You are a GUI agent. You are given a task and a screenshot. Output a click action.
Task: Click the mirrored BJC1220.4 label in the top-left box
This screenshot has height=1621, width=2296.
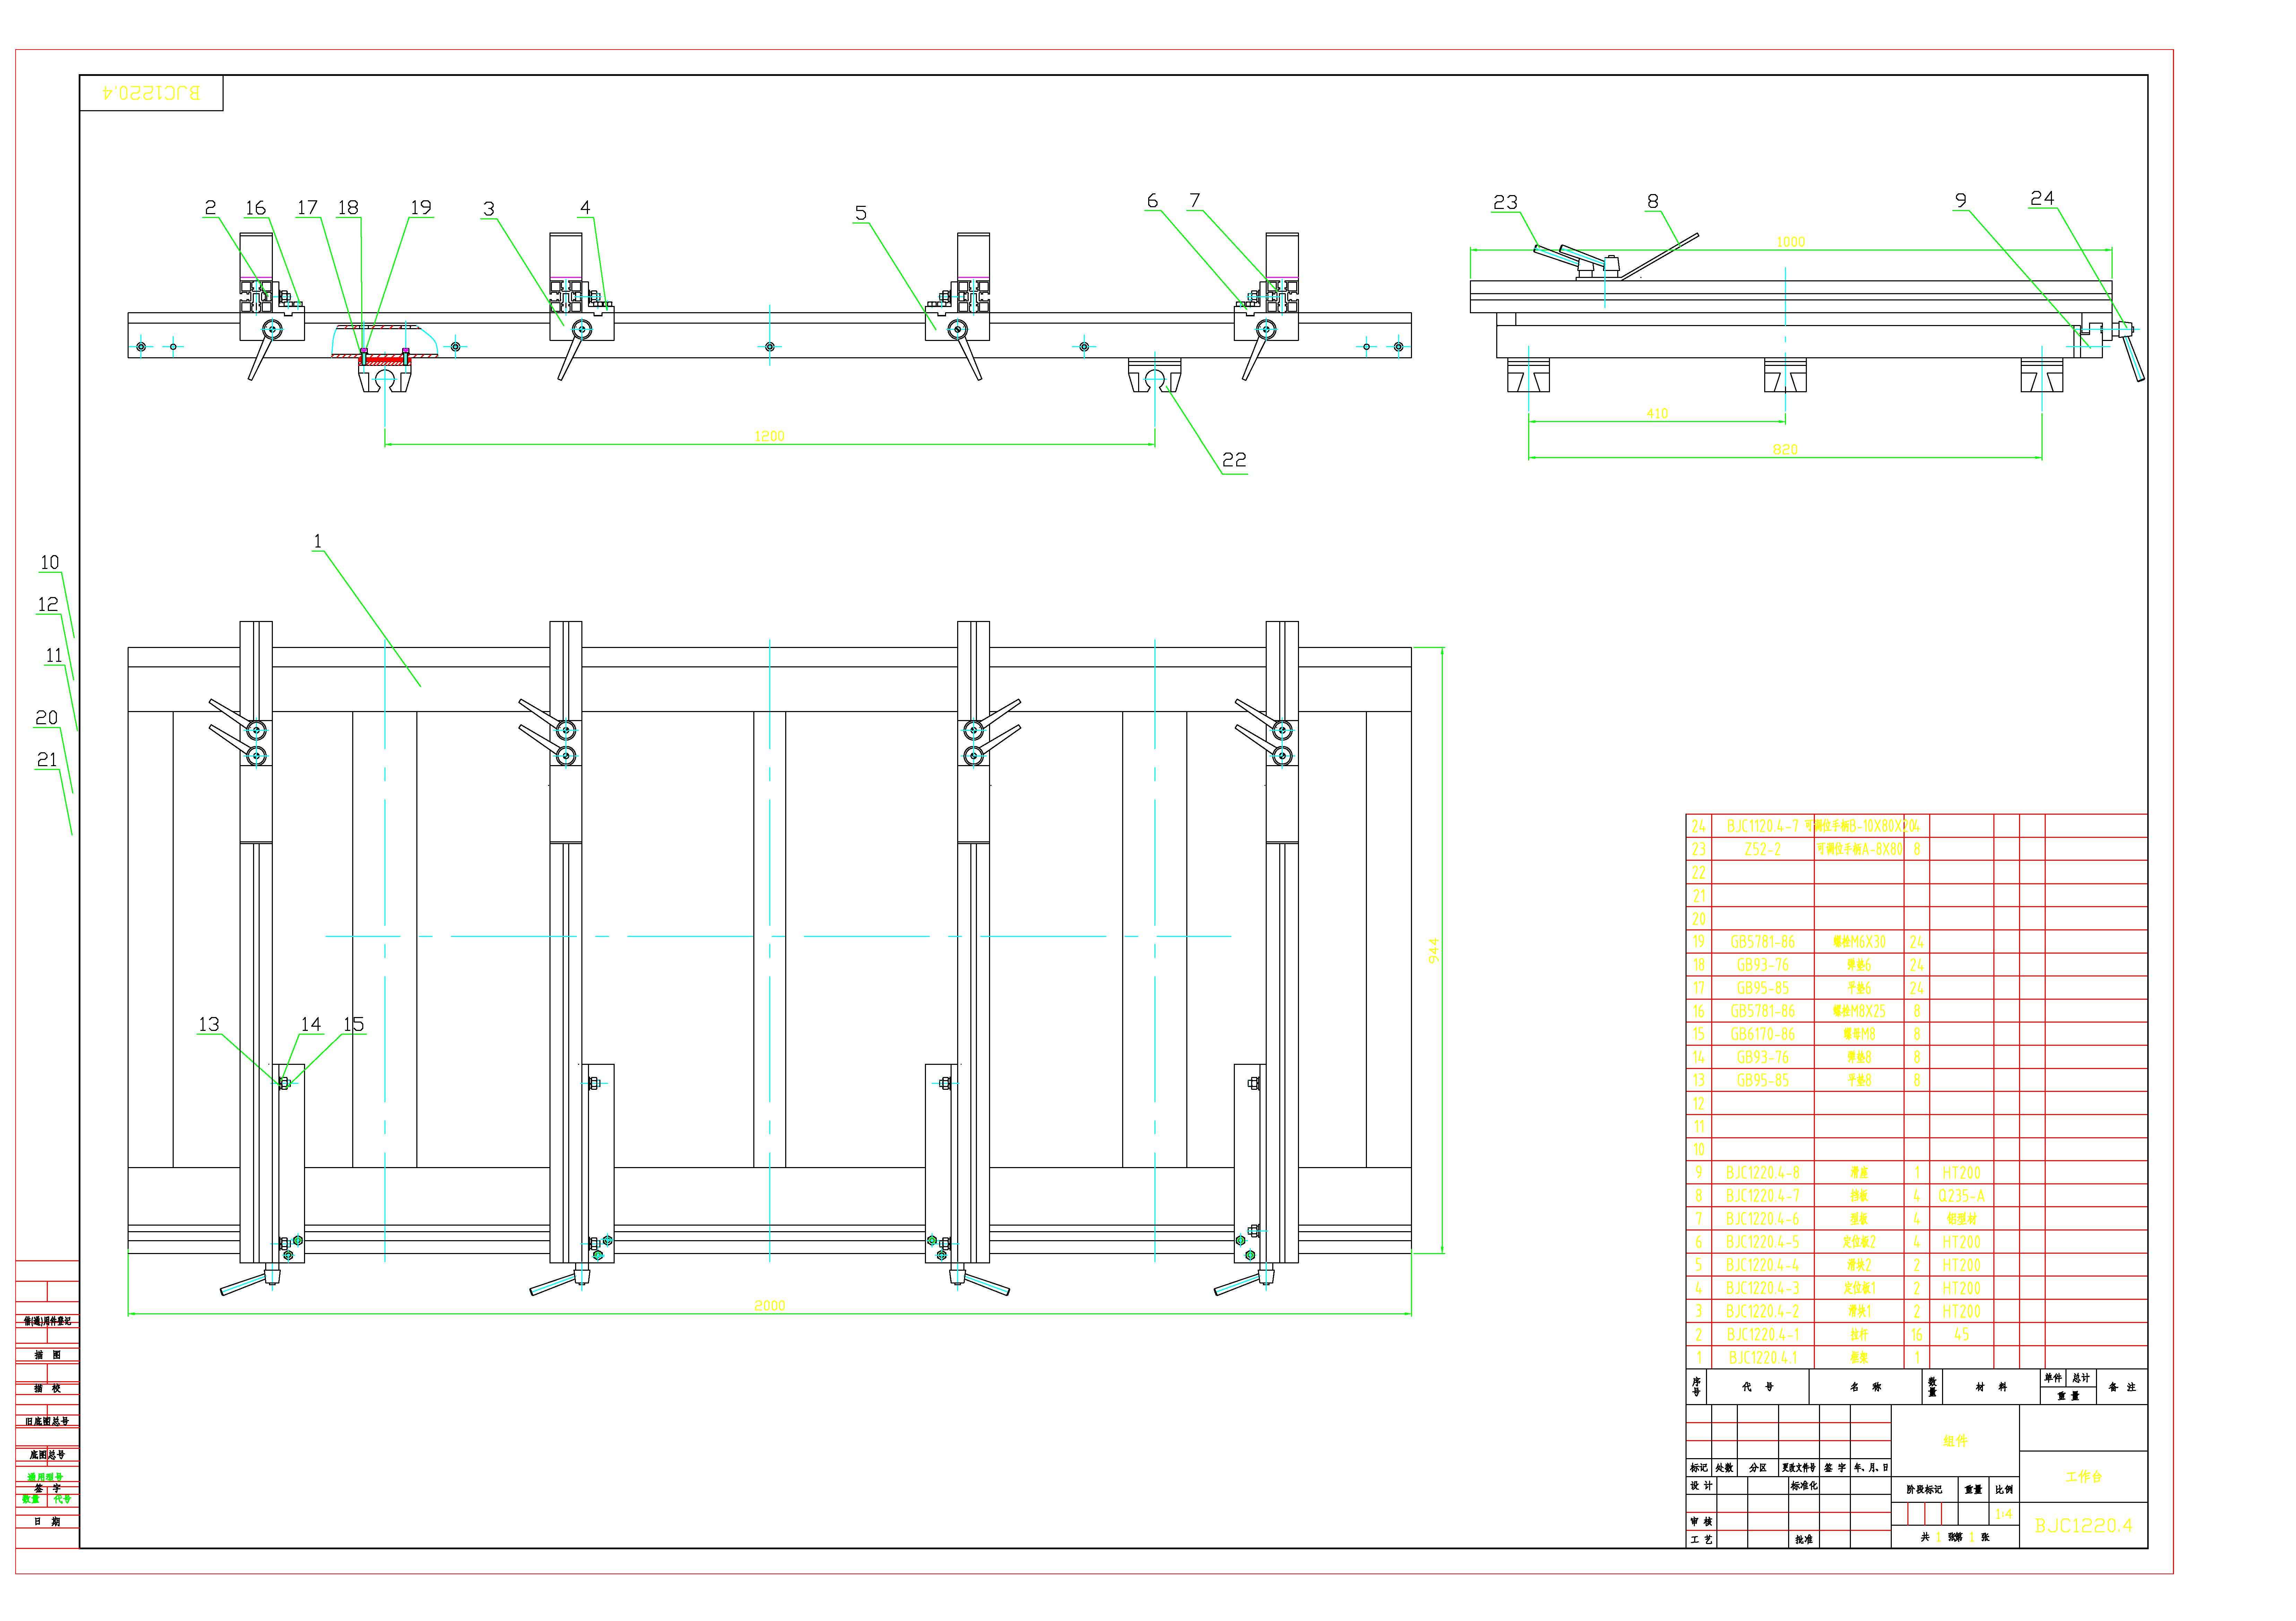coord(151,93)
